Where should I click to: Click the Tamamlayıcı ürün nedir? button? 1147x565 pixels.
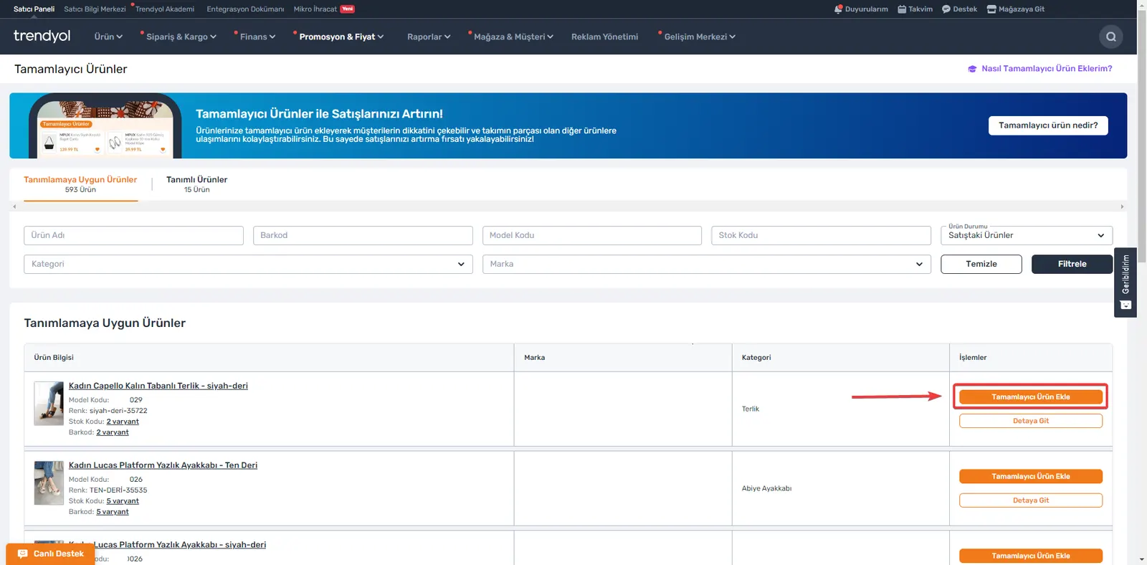click(x=1048, y=125)
